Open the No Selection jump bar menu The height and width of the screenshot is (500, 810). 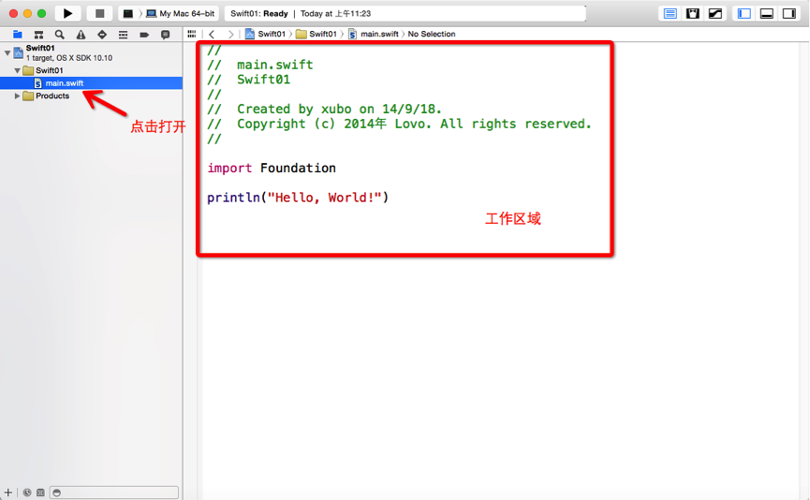(432, 34)
